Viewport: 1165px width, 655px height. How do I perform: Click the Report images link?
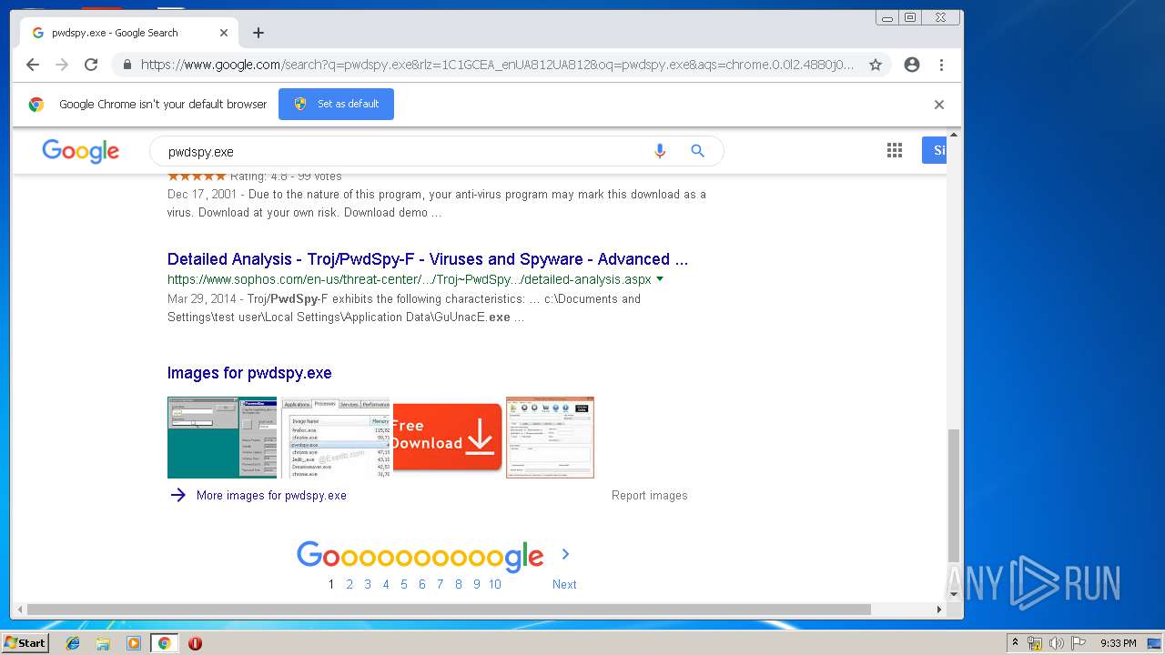click(x=650, y=496)
